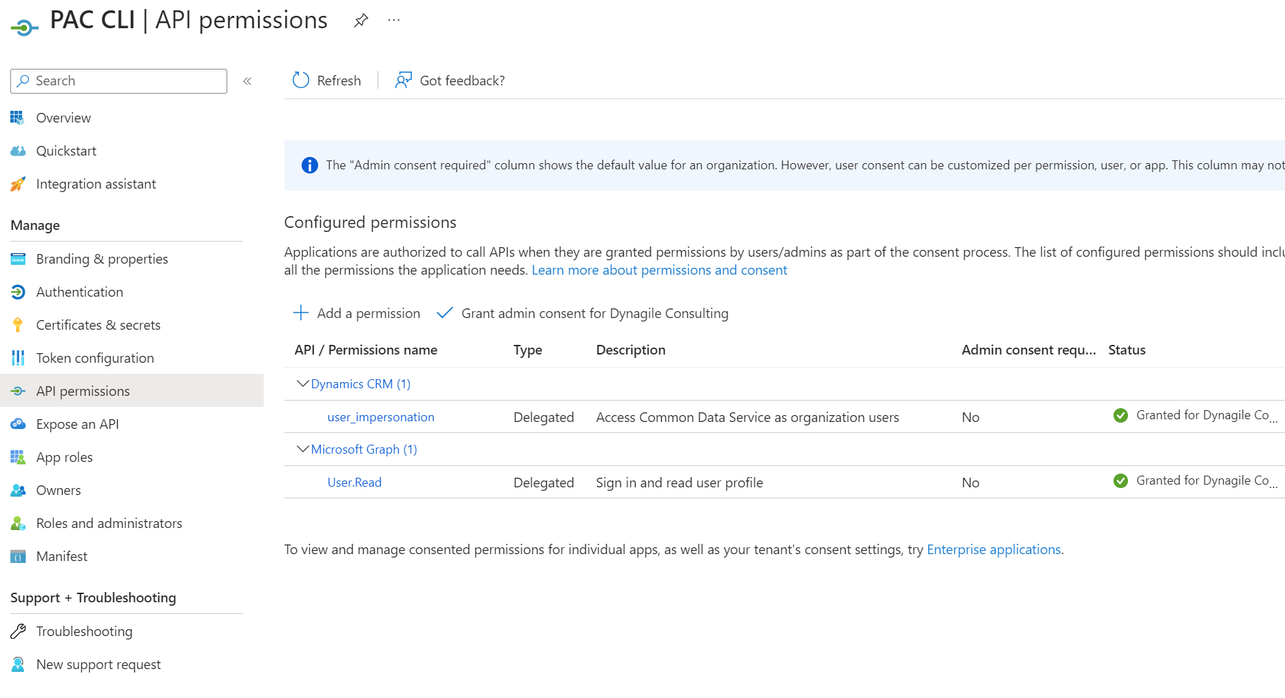1285x698 pixels.
Task: Click the "No" value for user_impersonation
Action: [970, 417]
